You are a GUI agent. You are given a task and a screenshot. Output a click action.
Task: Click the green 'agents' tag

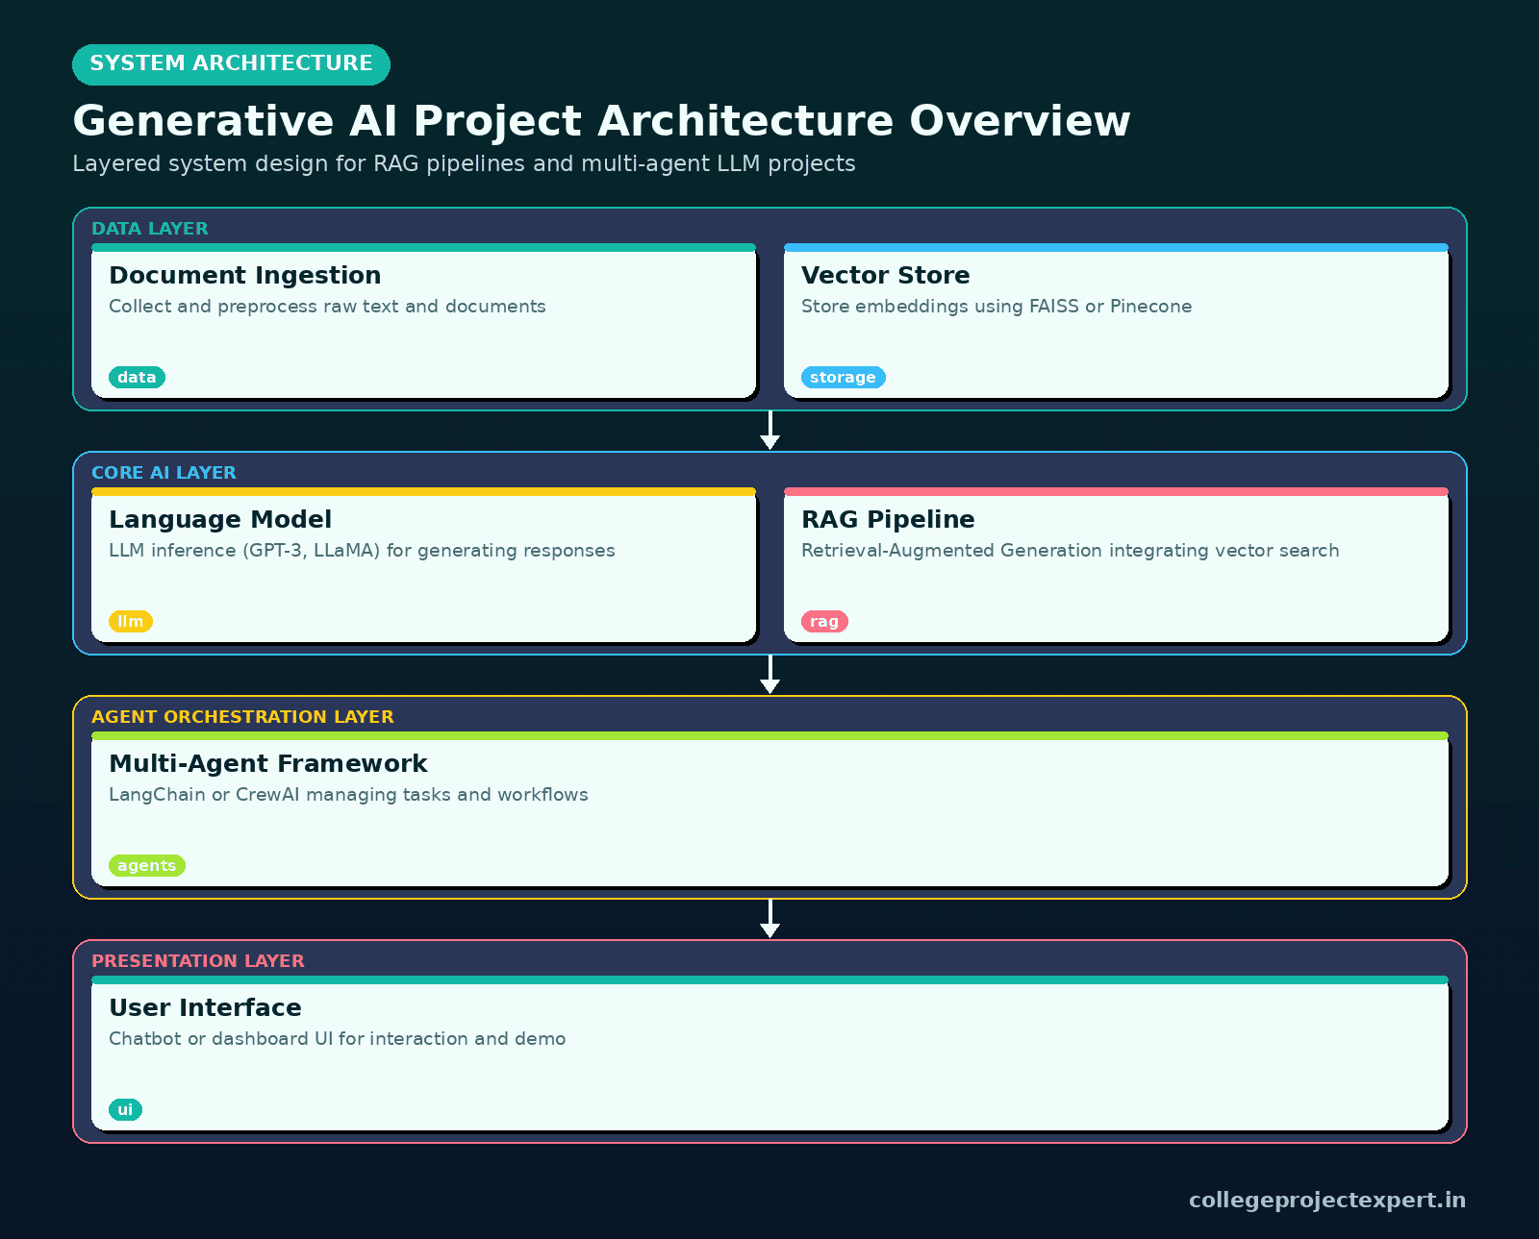tap(147, 866)
